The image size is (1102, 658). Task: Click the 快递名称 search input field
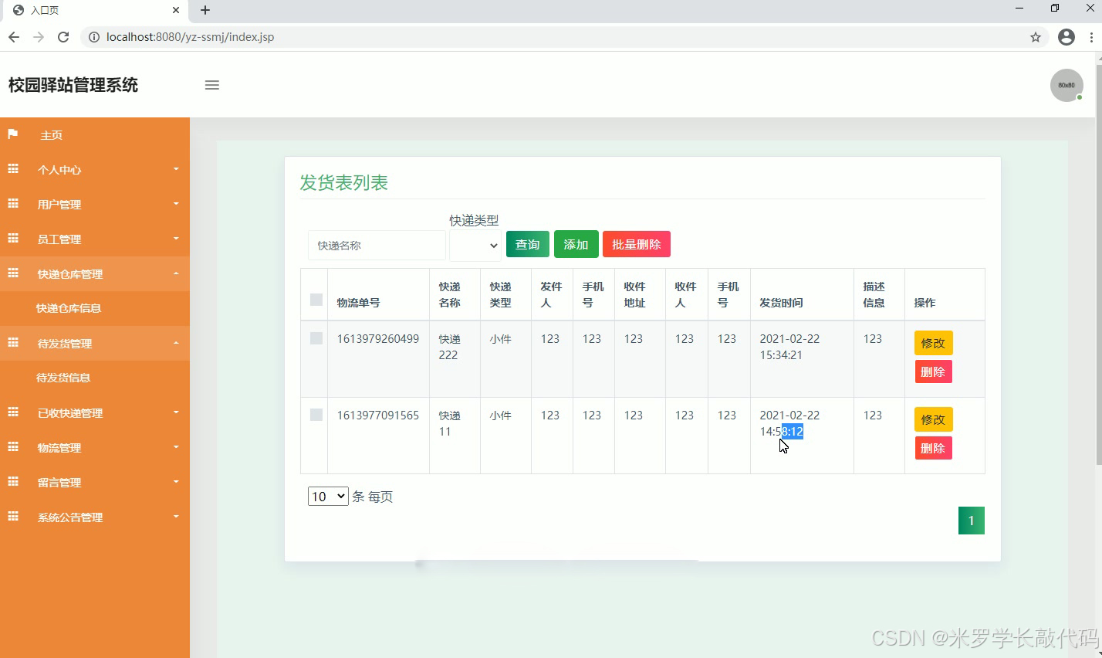[x=376, y=245]
